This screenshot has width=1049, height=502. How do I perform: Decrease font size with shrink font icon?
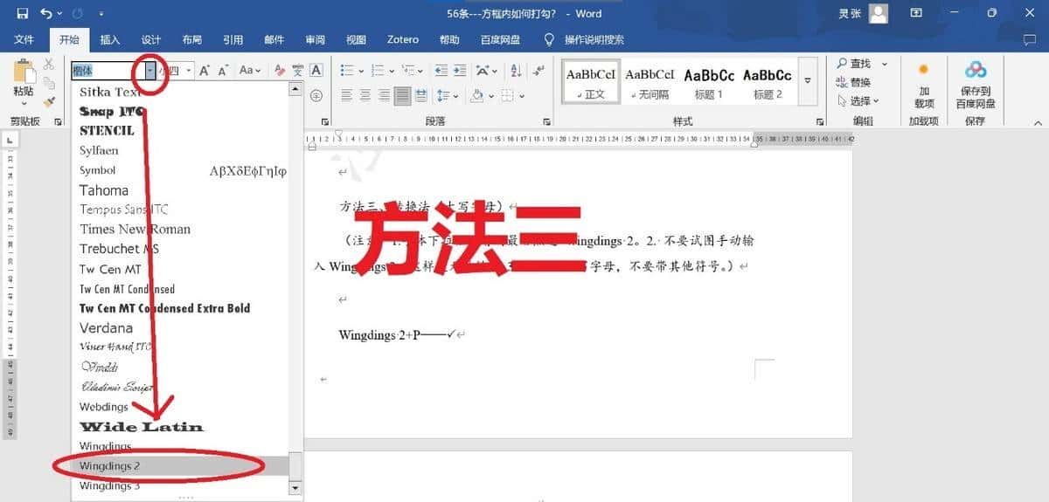pos(223,71)
